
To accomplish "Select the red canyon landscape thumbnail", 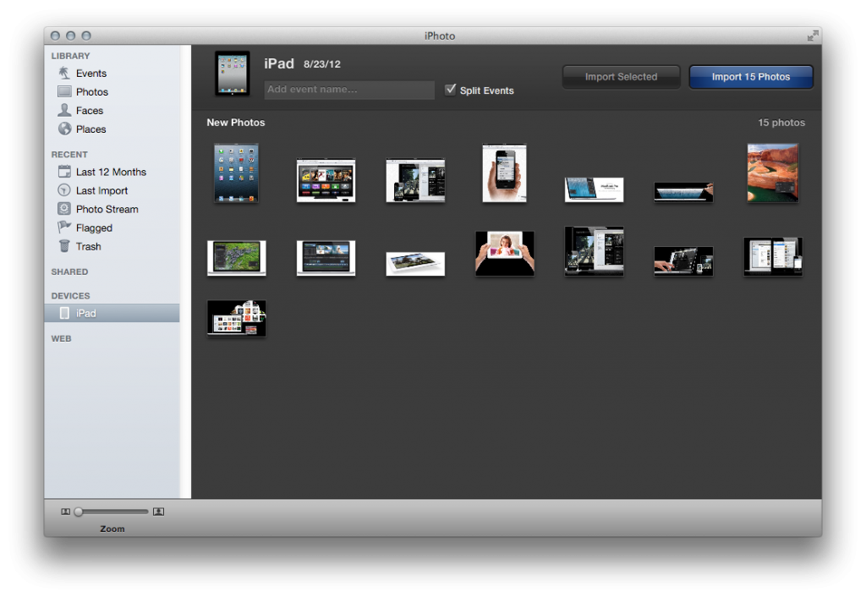I will click(773, 173).
